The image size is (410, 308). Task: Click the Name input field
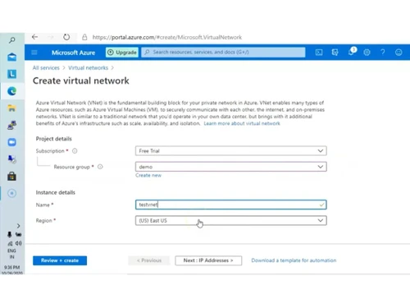point(231,205)
